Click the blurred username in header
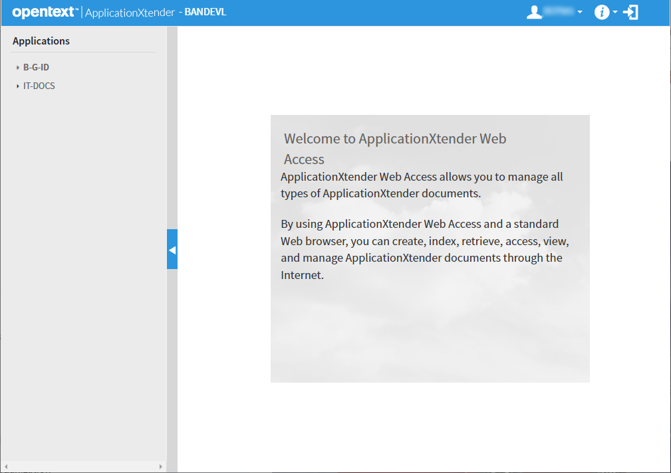Screen dimensions: 671x473 (x=560, y=13)
